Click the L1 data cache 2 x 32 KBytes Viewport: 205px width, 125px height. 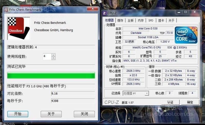[173, 71]
